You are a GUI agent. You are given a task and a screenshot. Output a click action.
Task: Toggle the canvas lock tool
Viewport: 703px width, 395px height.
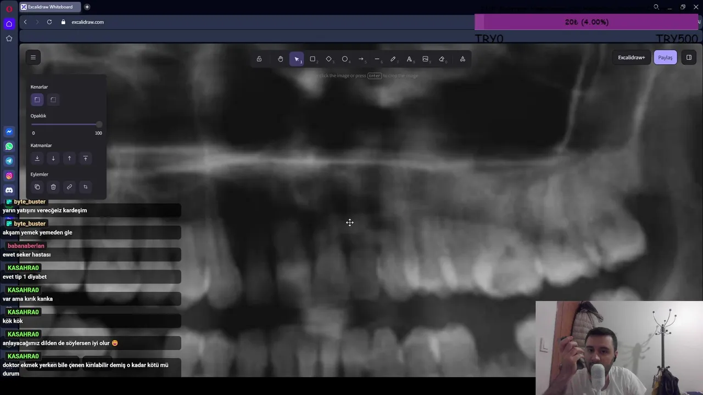pos(259,59)
